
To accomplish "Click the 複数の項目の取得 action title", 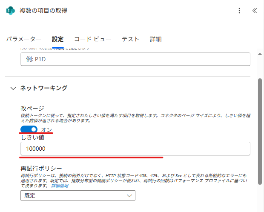I will [x=43, y=11].
